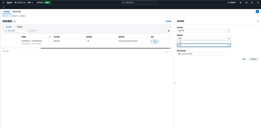Click the green 良好 account status badge
This screenshot has width=261, height=129.
(x=47, y=3)
